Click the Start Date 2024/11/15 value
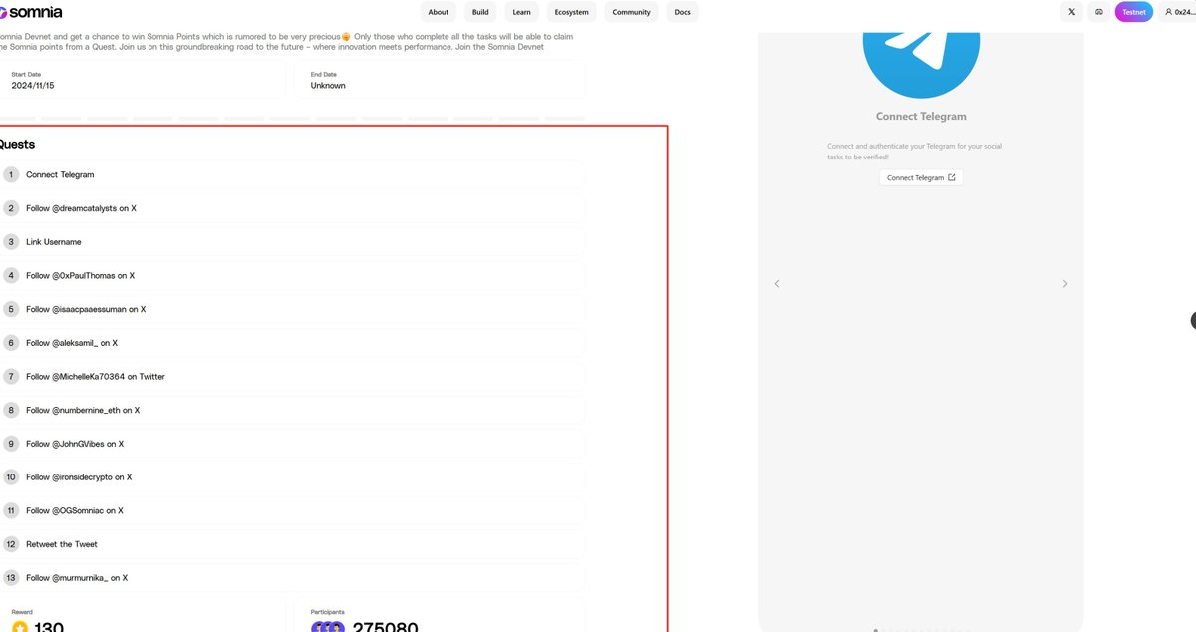This screenshot has width=1196, height=632. [35, 86]
